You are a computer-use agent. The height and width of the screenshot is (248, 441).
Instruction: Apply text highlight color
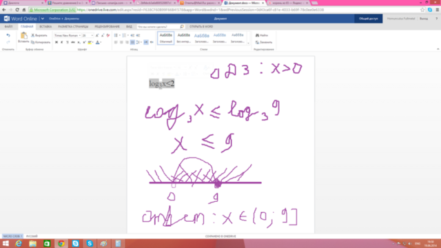click(90, 42)
